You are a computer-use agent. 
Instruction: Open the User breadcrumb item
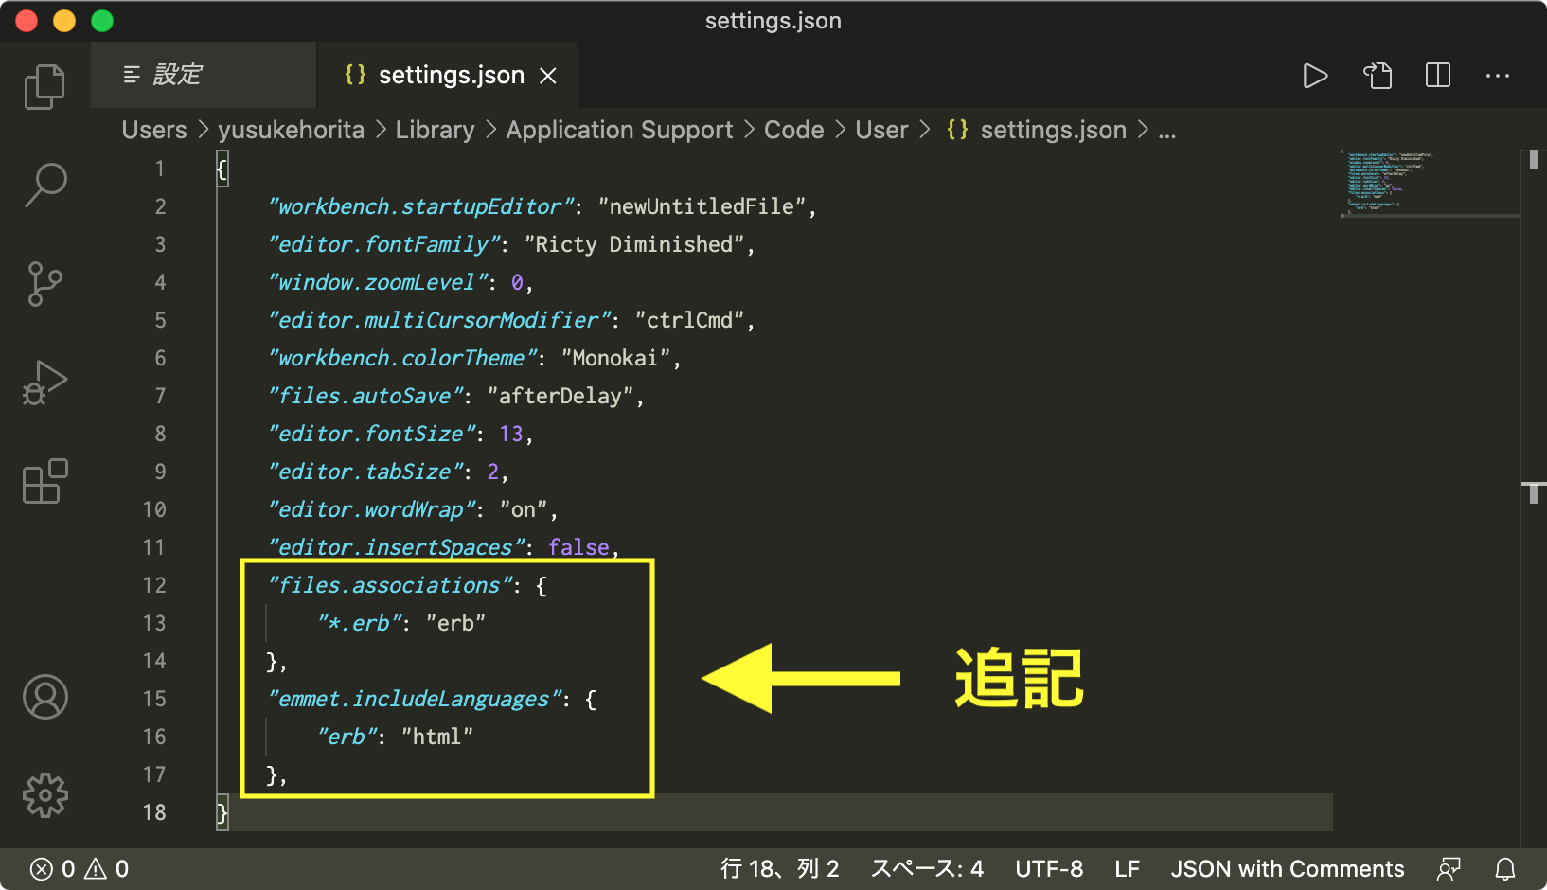point(880,130)
